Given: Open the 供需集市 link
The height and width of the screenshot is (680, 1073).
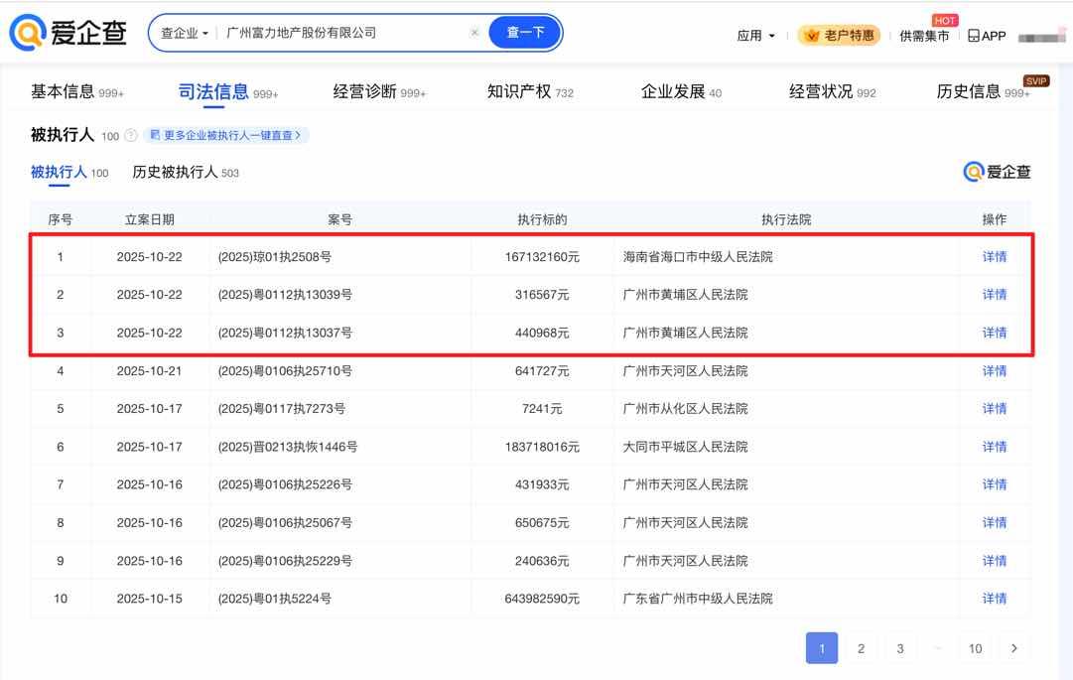Looking at the screenshot, I should (x=924, y=36).
